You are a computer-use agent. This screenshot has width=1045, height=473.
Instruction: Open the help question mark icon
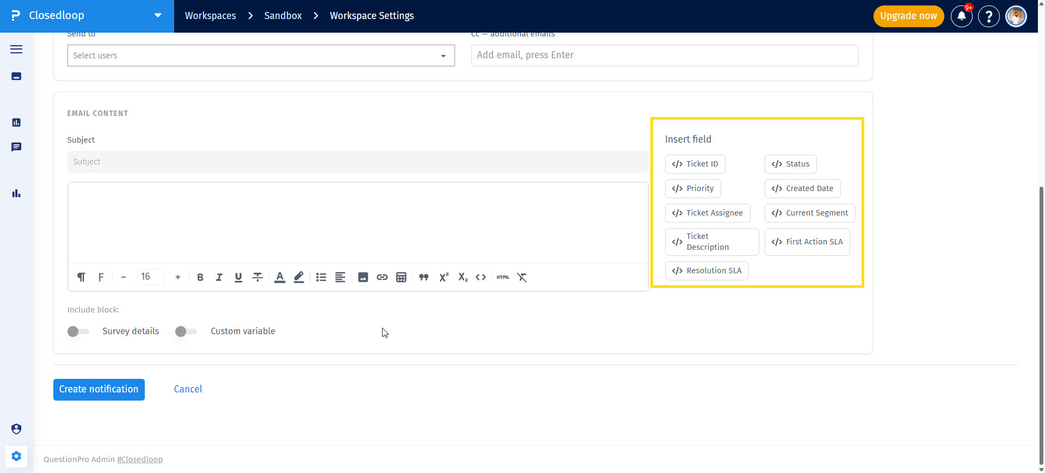click(988, 16)
